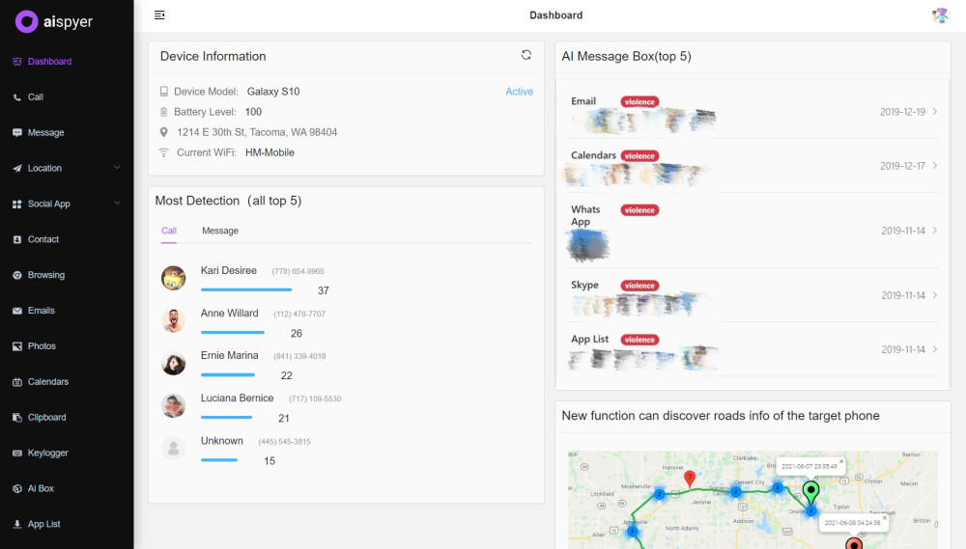Click the App List download icon
This screenshot has width=966, height=549.
point(17,524)
